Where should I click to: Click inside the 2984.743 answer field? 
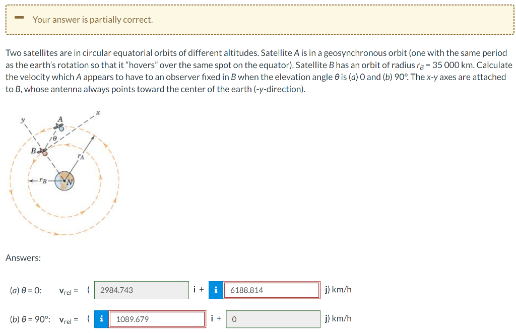pyautogui.click(x=141, y=290)
